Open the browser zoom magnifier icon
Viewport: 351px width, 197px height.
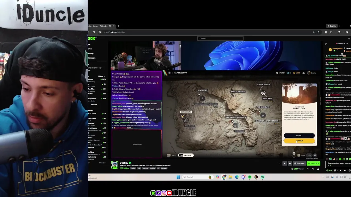click(314, 32)
